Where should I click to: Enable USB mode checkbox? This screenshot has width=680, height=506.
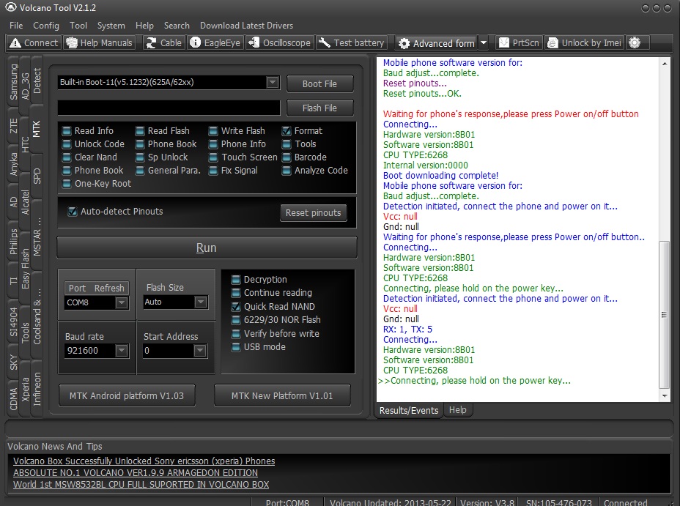pos(236,347)
